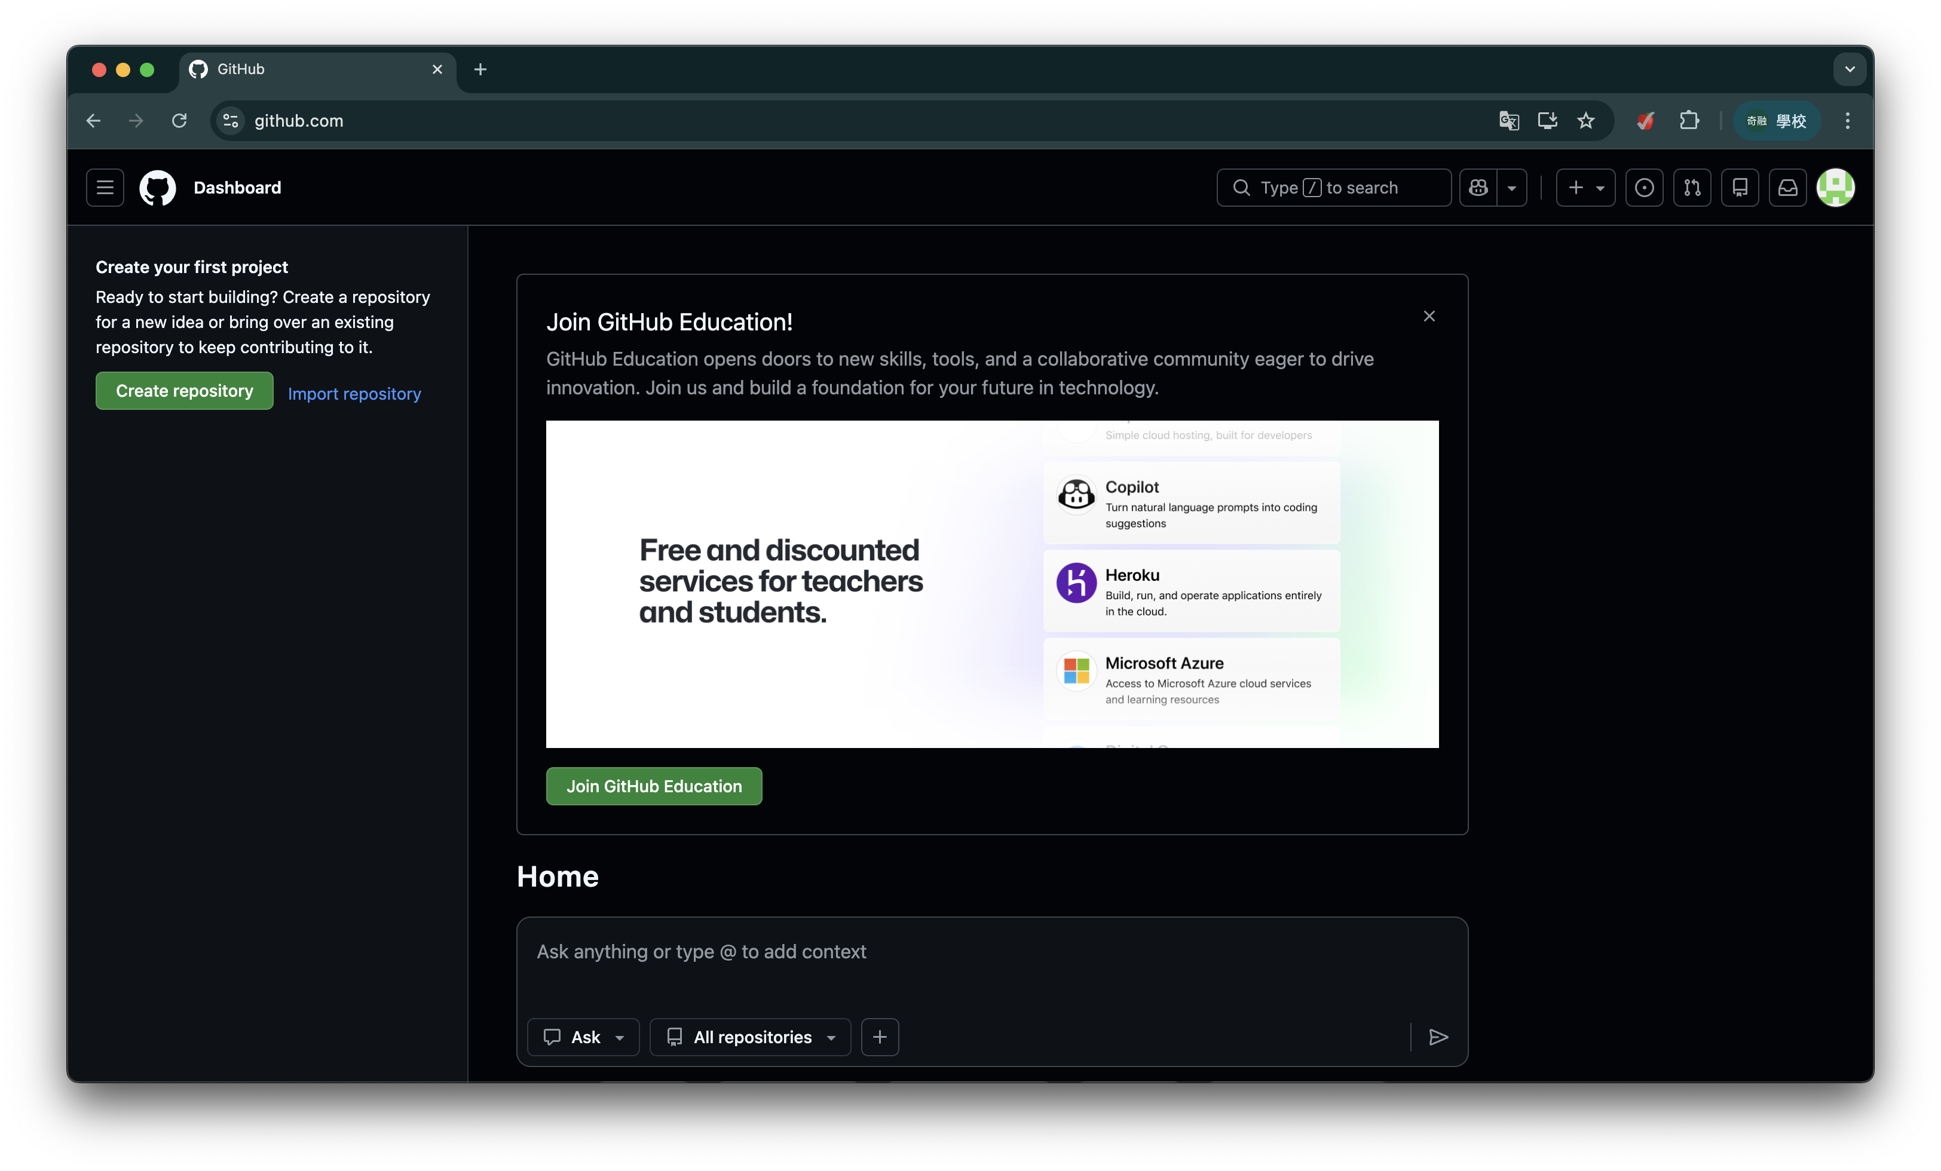Click Free and discounted services text
The width and height of the screenshot is (1941, 1171).
point(780,581)
